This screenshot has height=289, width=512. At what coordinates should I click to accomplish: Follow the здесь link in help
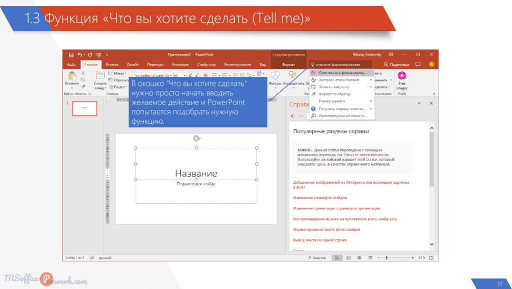tap(320, 165)
